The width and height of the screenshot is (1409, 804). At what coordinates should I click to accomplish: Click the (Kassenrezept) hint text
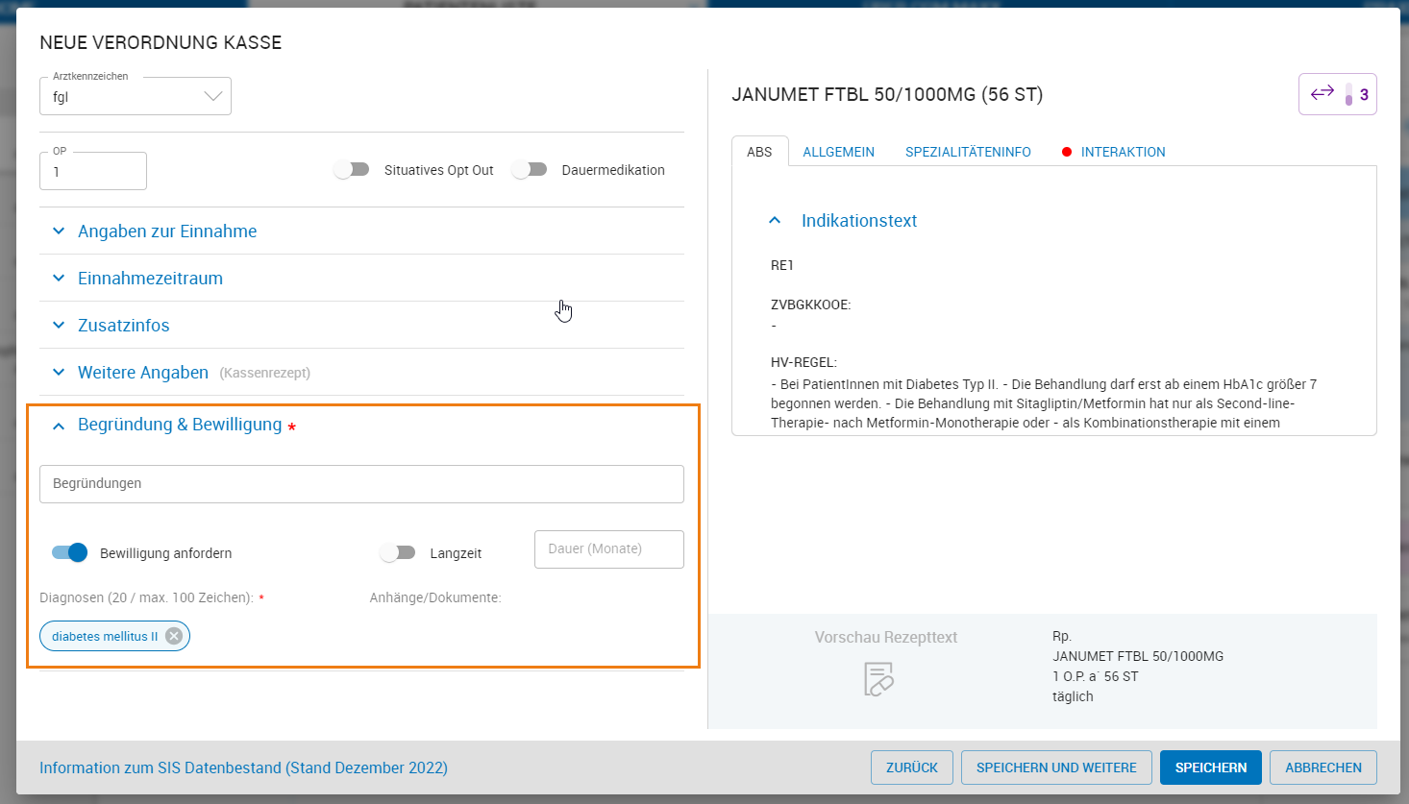pos(264,373)
